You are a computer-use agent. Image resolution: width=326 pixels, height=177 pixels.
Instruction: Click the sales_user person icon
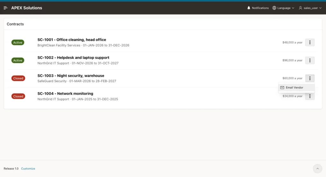pyautogui.click(x=301, y=8)
